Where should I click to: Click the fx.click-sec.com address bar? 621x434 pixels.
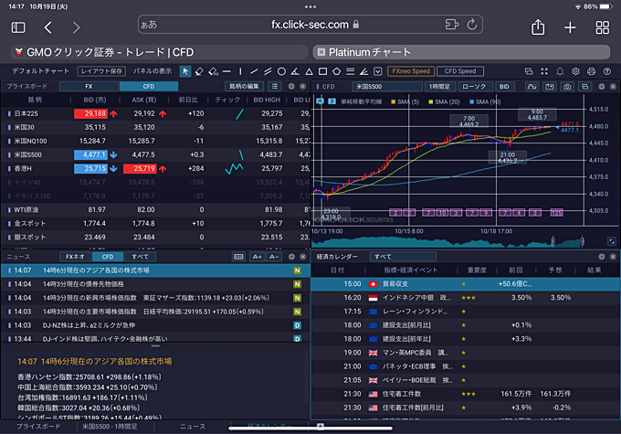(x=310, y=25)
